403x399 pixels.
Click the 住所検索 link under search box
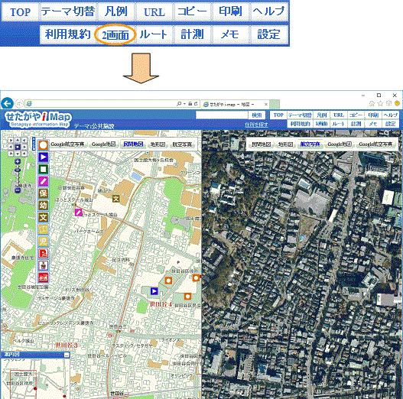(x=256, y=125)
